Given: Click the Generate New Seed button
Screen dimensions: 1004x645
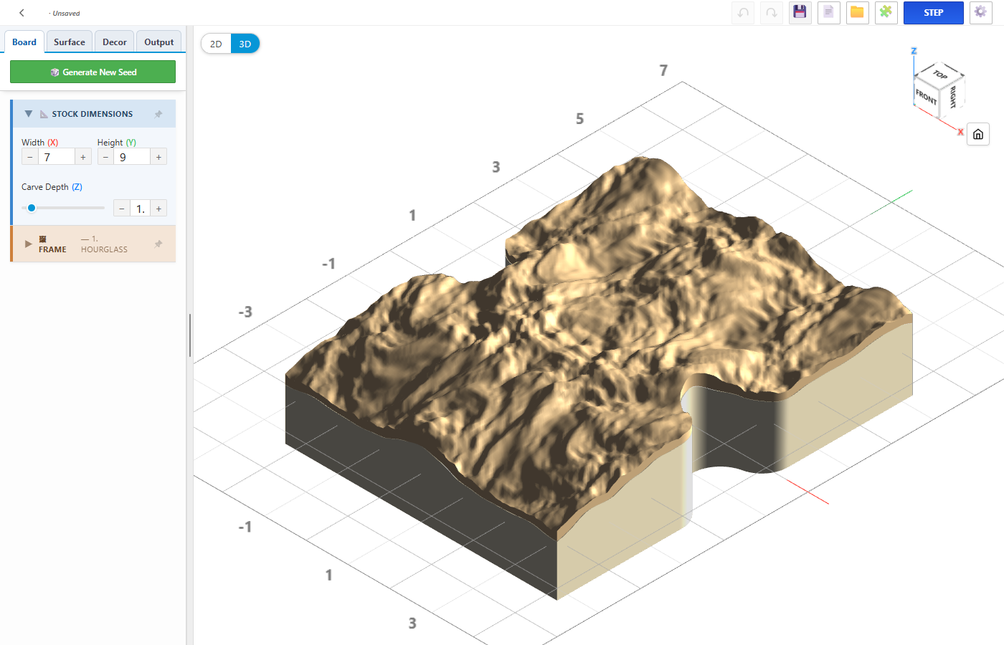Looking at the screenshot, I should point(93,72).
